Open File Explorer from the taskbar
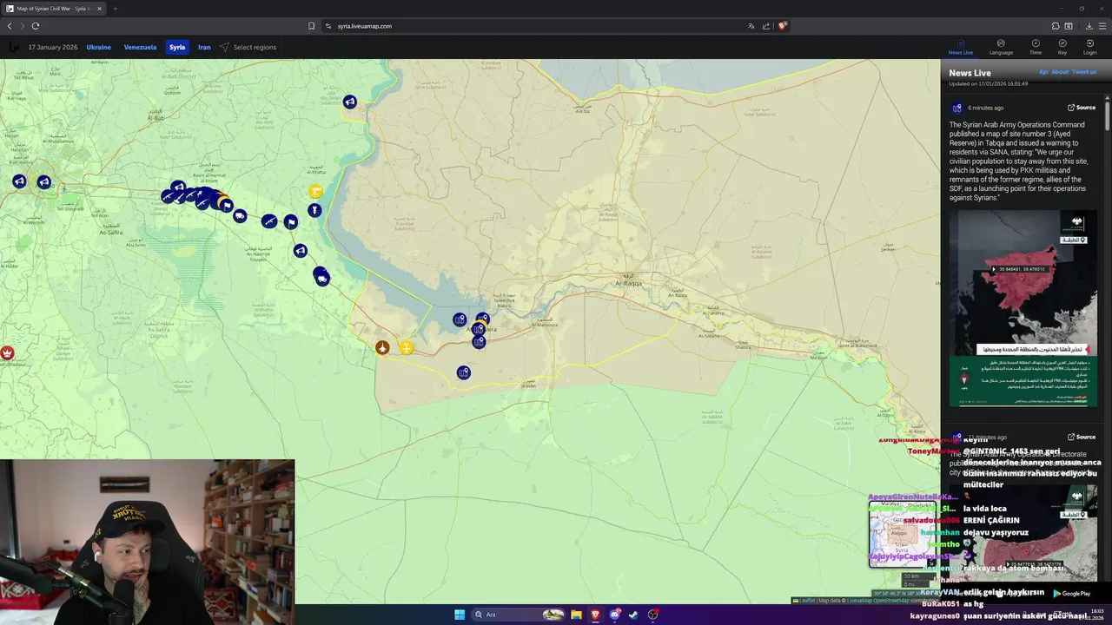 coord(575,615)
